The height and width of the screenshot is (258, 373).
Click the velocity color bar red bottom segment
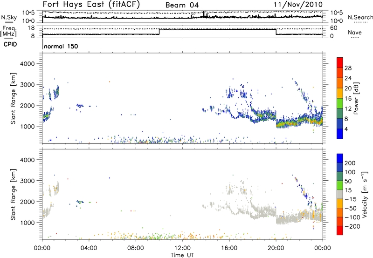340,231
